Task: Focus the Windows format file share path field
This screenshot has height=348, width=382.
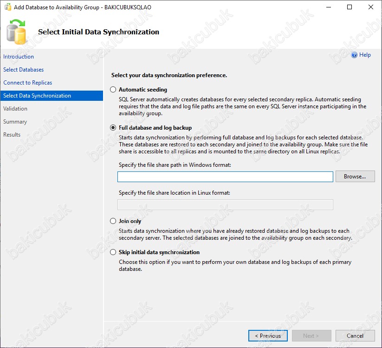Action: point(225,177)
